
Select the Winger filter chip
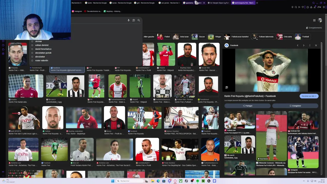coord(215,37)
